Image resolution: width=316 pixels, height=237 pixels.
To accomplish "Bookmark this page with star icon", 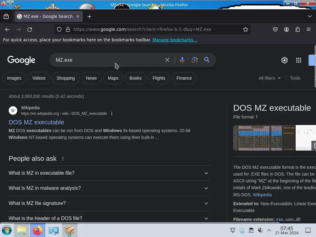I will click(245, 29).
